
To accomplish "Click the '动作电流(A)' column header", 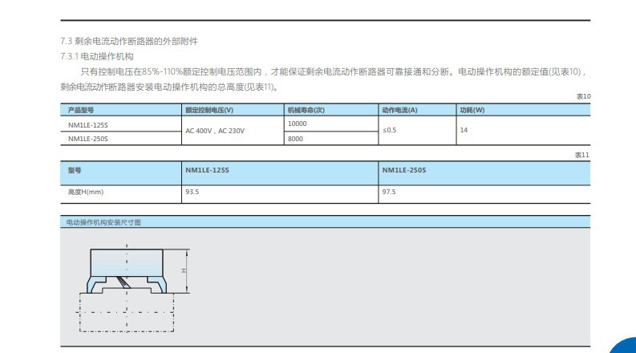I will (x=399, y=110).
